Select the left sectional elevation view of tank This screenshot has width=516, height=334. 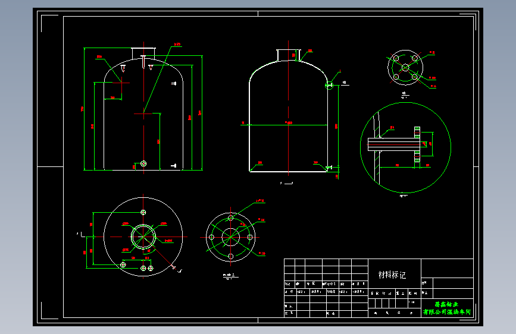(x=143, y=109)
